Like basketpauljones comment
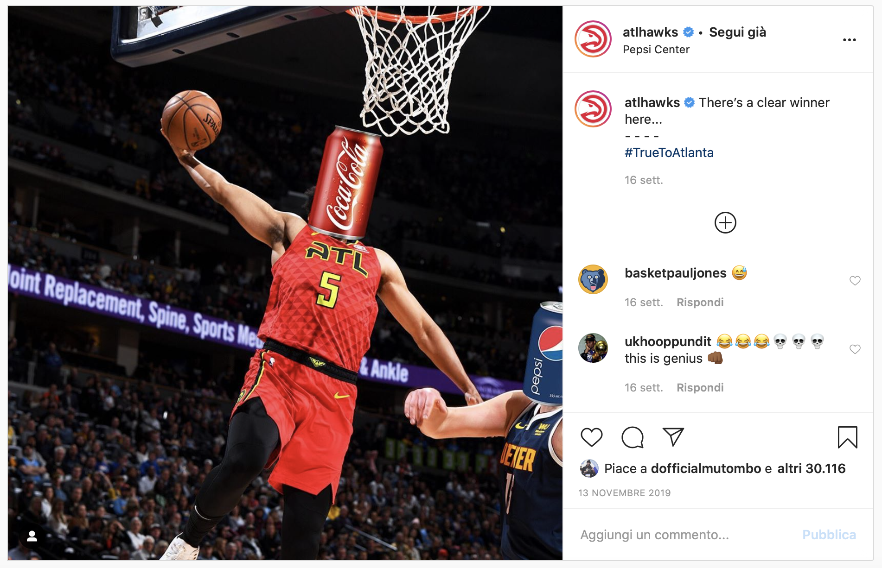This screenshot has width=882, height=568. 855,281
